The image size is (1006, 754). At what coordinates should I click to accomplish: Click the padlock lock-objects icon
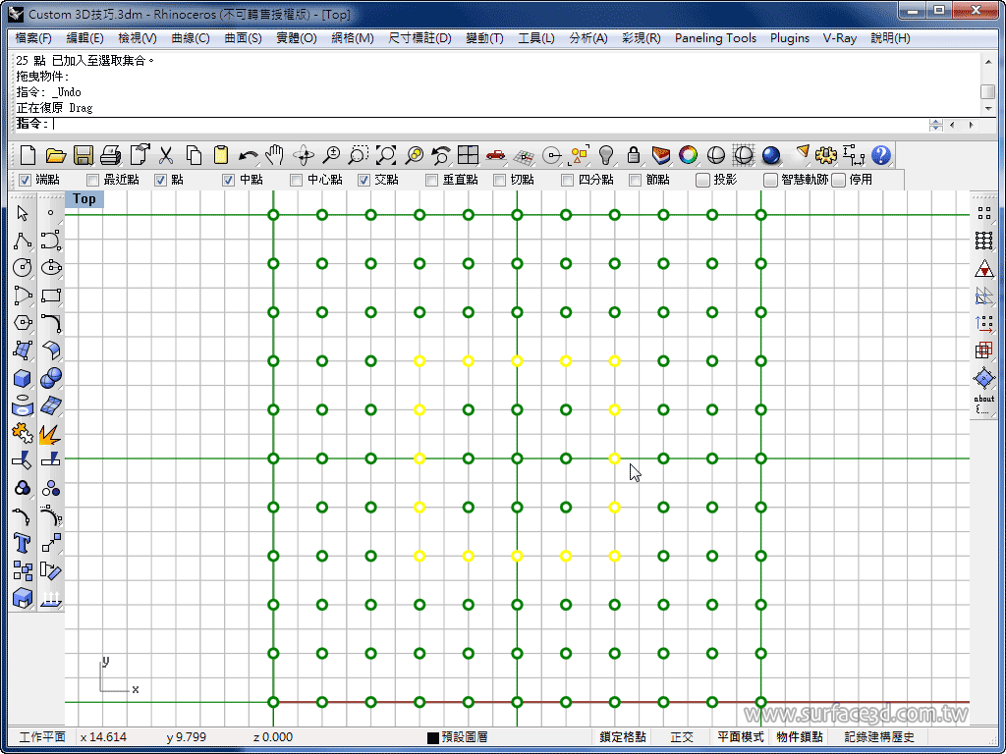(634, 155)
